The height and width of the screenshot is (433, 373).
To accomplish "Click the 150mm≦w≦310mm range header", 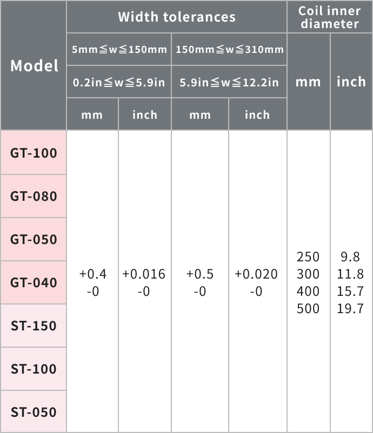I will [x=229, y=50].
